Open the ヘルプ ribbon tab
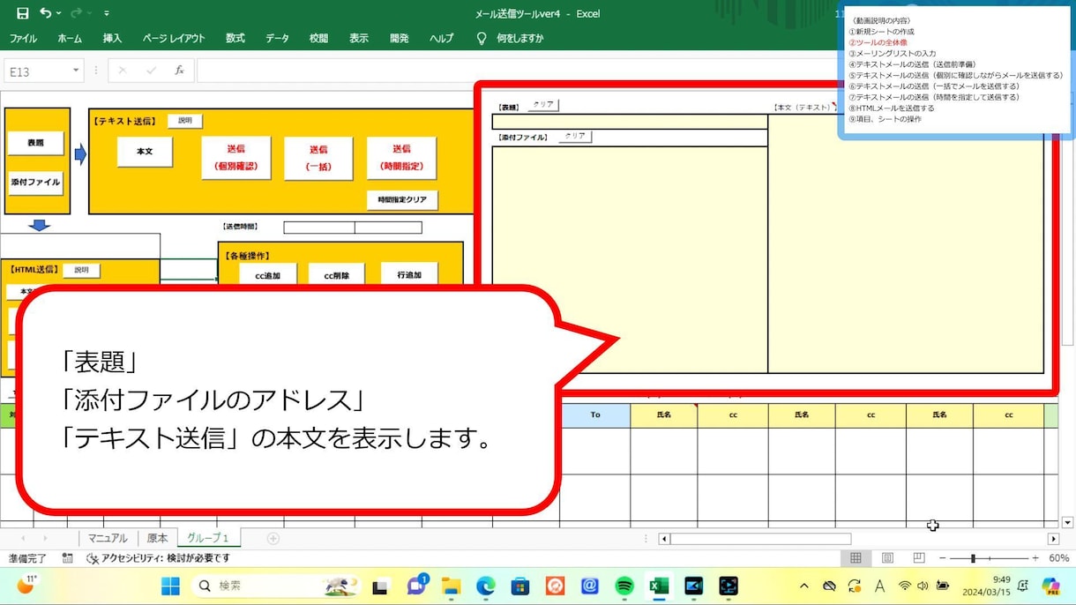The height and width of the screenshot is (605, 1076). tap(442, 39)
